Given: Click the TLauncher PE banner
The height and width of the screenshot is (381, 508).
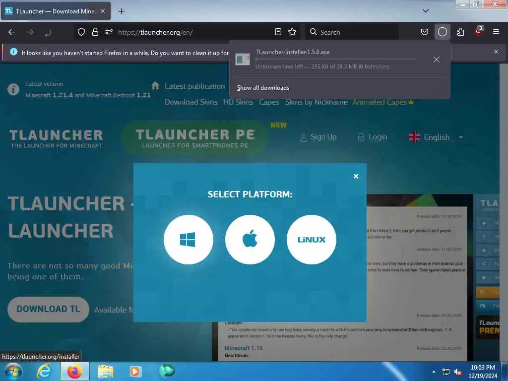Looking at the screenshot, I should (x=194, y=138).
